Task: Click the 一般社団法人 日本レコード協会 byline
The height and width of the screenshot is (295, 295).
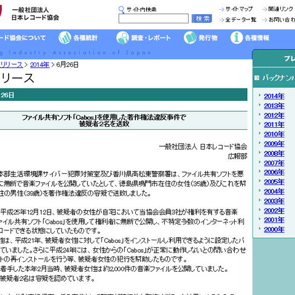Action: tap(203, 147)
